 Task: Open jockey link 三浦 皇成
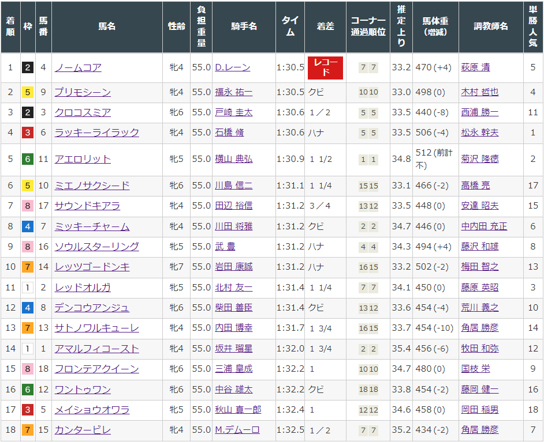(233, 369)
